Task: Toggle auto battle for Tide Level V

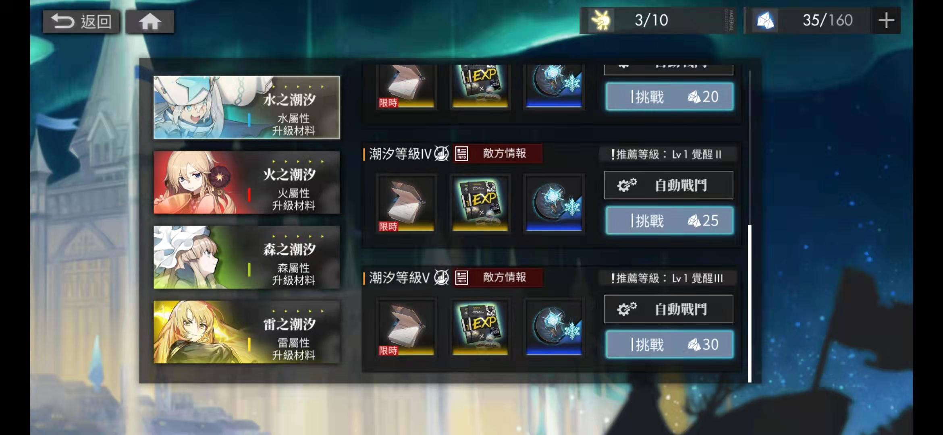Action: coord(669,309)
